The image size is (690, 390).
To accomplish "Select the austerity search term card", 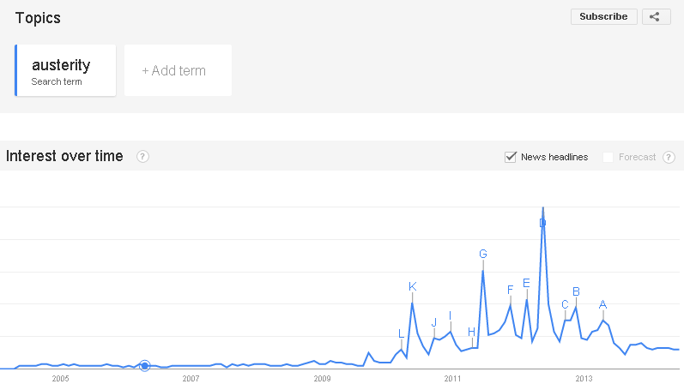I will point(66,71).
